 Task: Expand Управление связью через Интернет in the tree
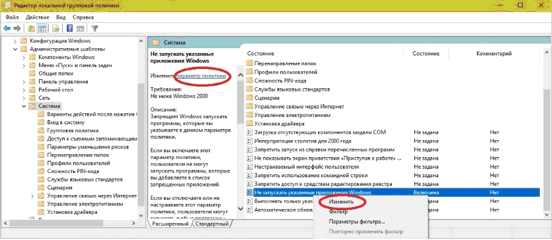point(32,196)
